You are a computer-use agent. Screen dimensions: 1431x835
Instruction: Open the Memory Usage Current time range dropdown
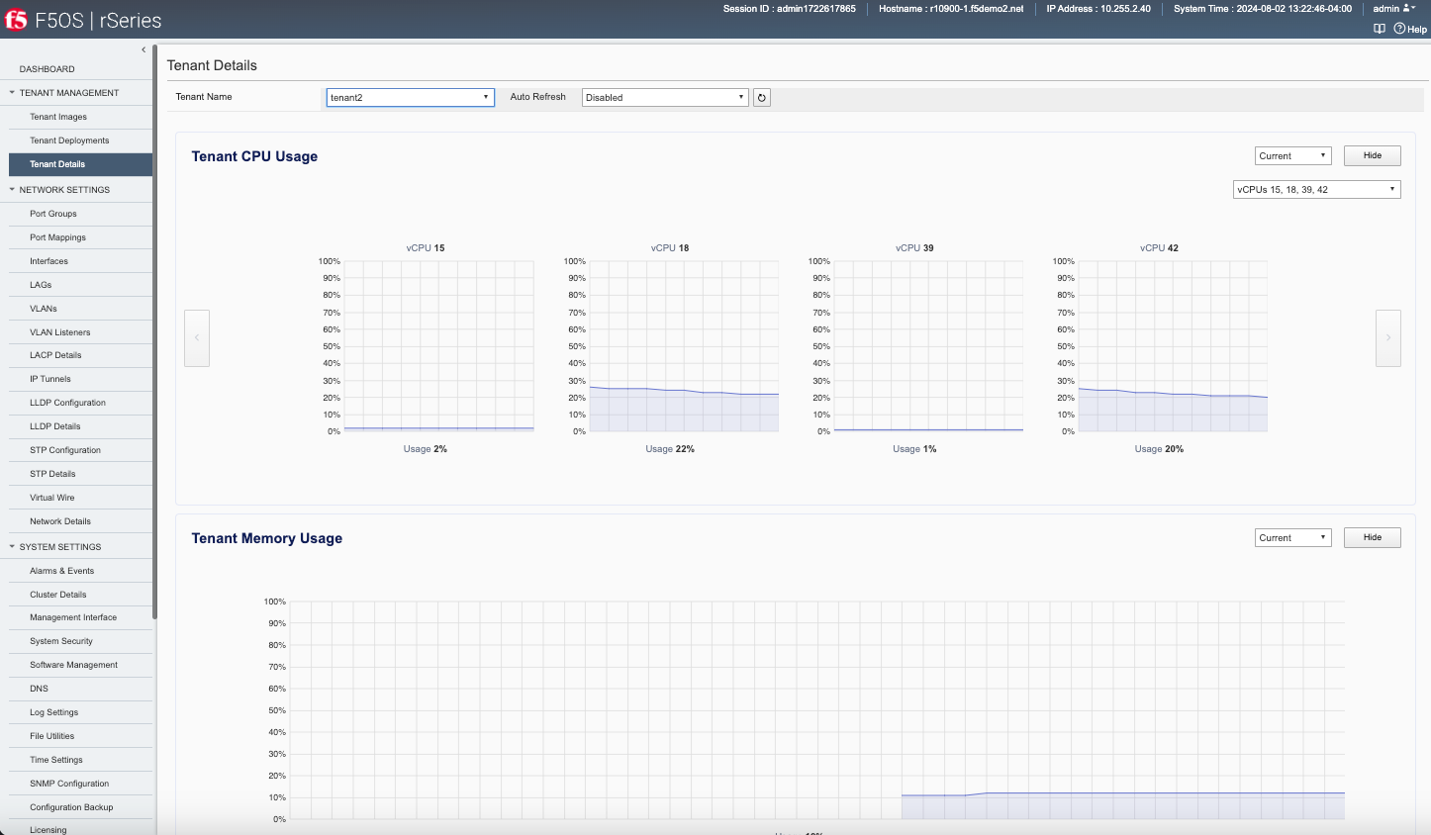1293,537
